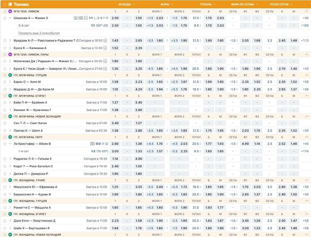The width and height of the screenshot is (311, 237).
Task: Favorite the Барис О — Хопп М match
Action: point(5,82)
